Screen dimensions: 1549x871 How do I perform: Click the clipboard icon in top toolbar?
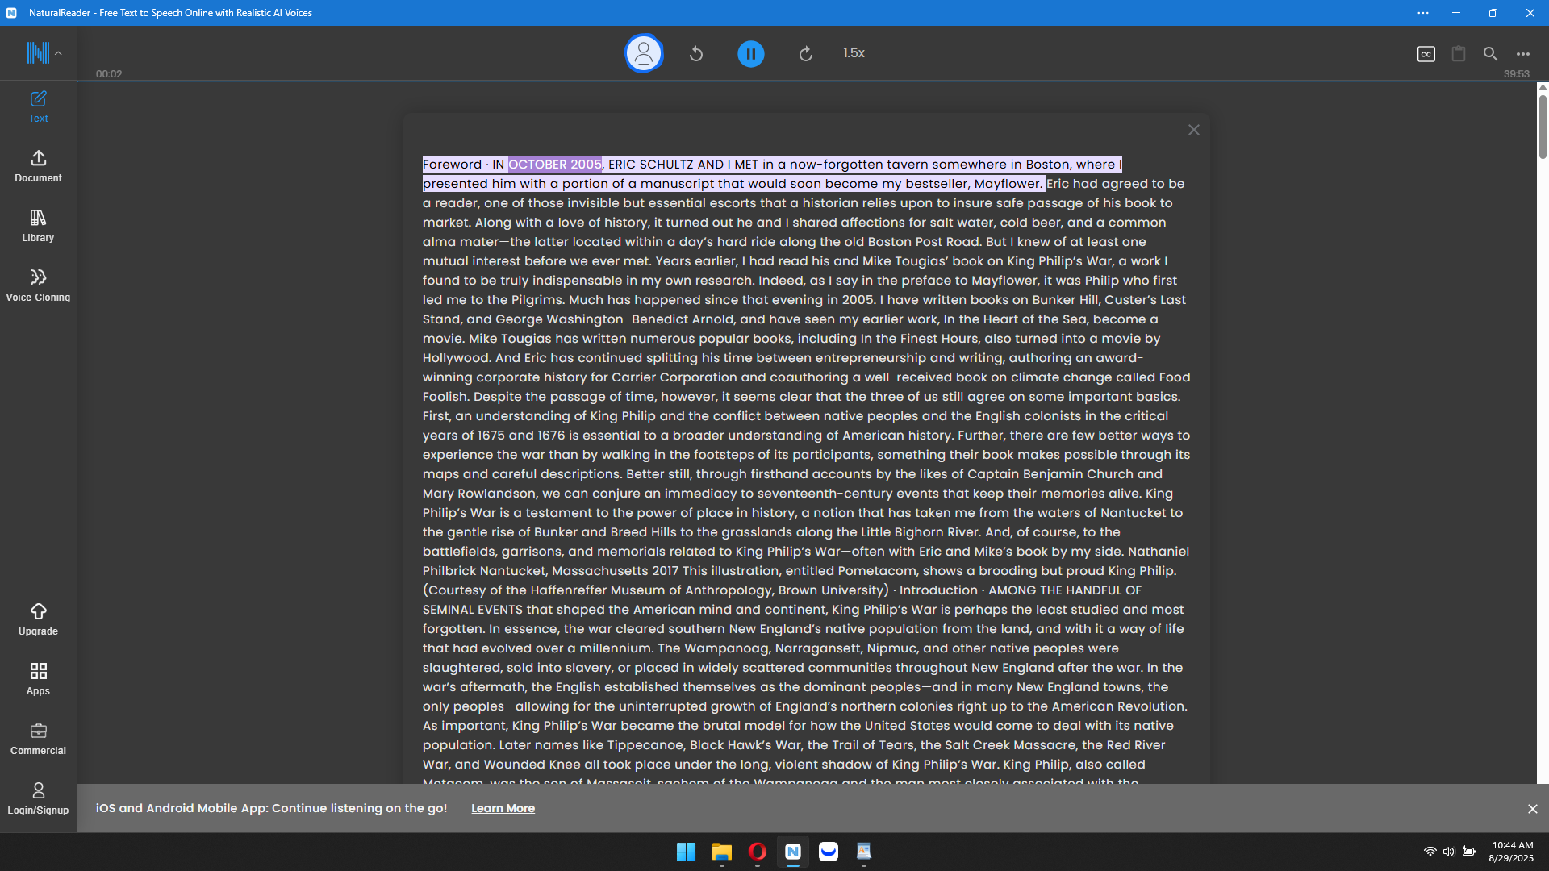(1458, 54)
